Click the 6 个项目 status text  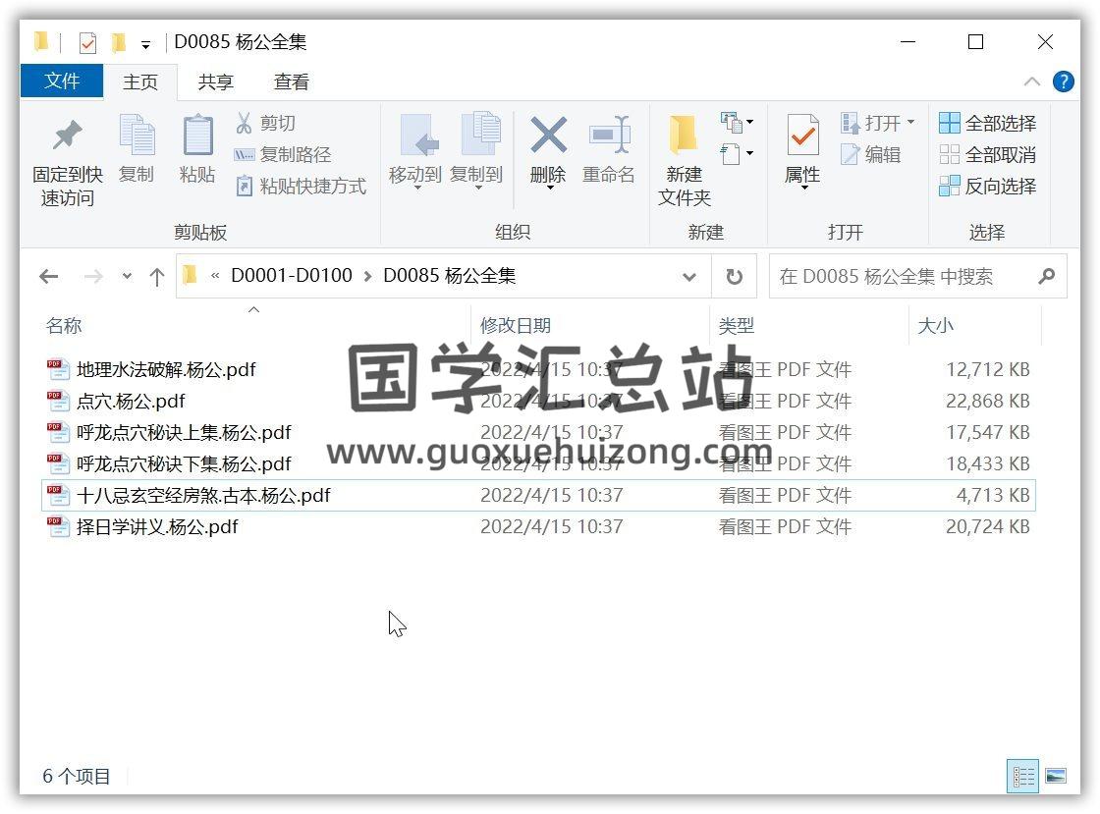pos(77,776)
